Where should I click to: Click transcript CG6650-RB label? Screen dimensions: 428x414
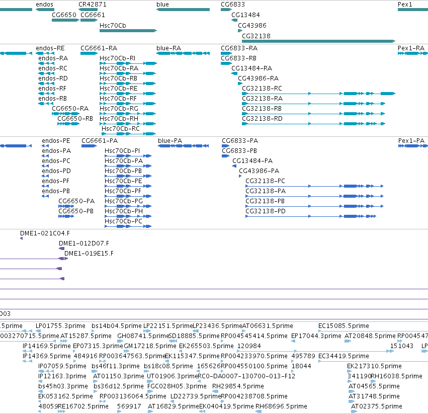click(x=75, y=119)
